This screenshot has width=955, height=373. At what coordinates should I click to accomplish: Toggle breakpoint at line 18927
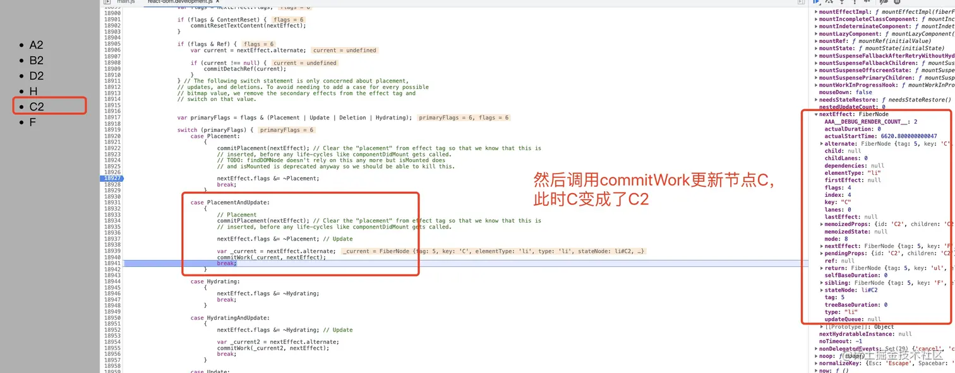[x=112, y=179]
